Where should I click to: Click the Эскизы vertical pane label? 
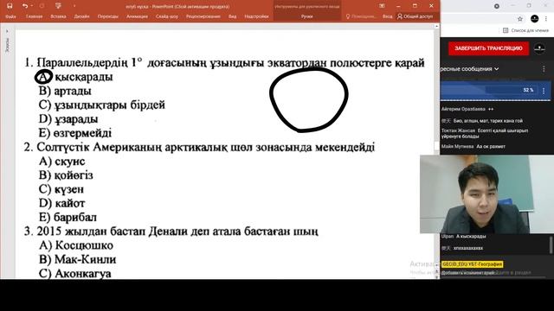8,46
